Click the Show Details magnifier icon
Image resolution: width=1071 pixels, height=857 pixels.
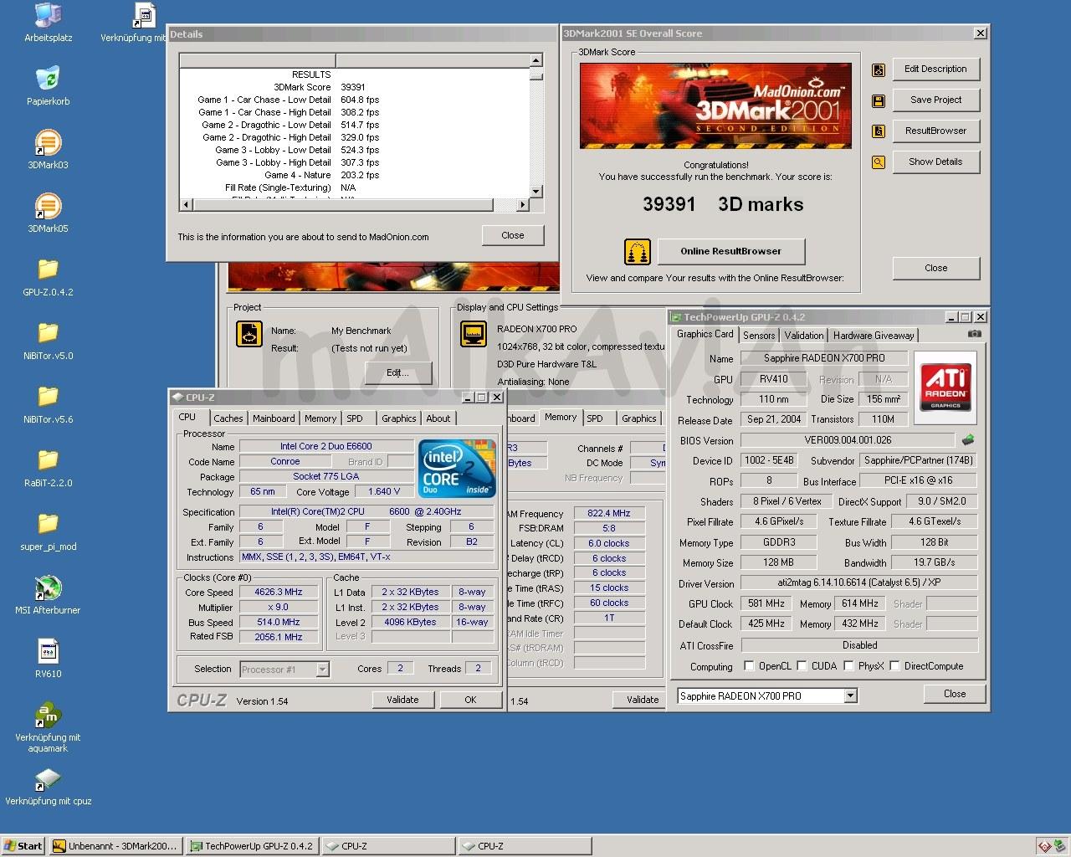click(879, 162)
